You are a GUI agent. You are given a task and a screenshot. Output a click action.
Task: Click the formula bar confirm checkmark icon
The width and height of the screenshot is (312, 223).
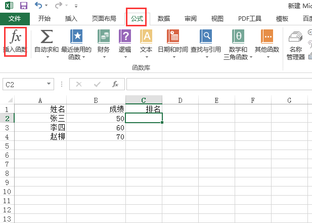97,84
